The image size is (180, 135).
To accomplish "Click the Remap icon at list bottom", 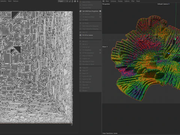I will tap(81, 90).
